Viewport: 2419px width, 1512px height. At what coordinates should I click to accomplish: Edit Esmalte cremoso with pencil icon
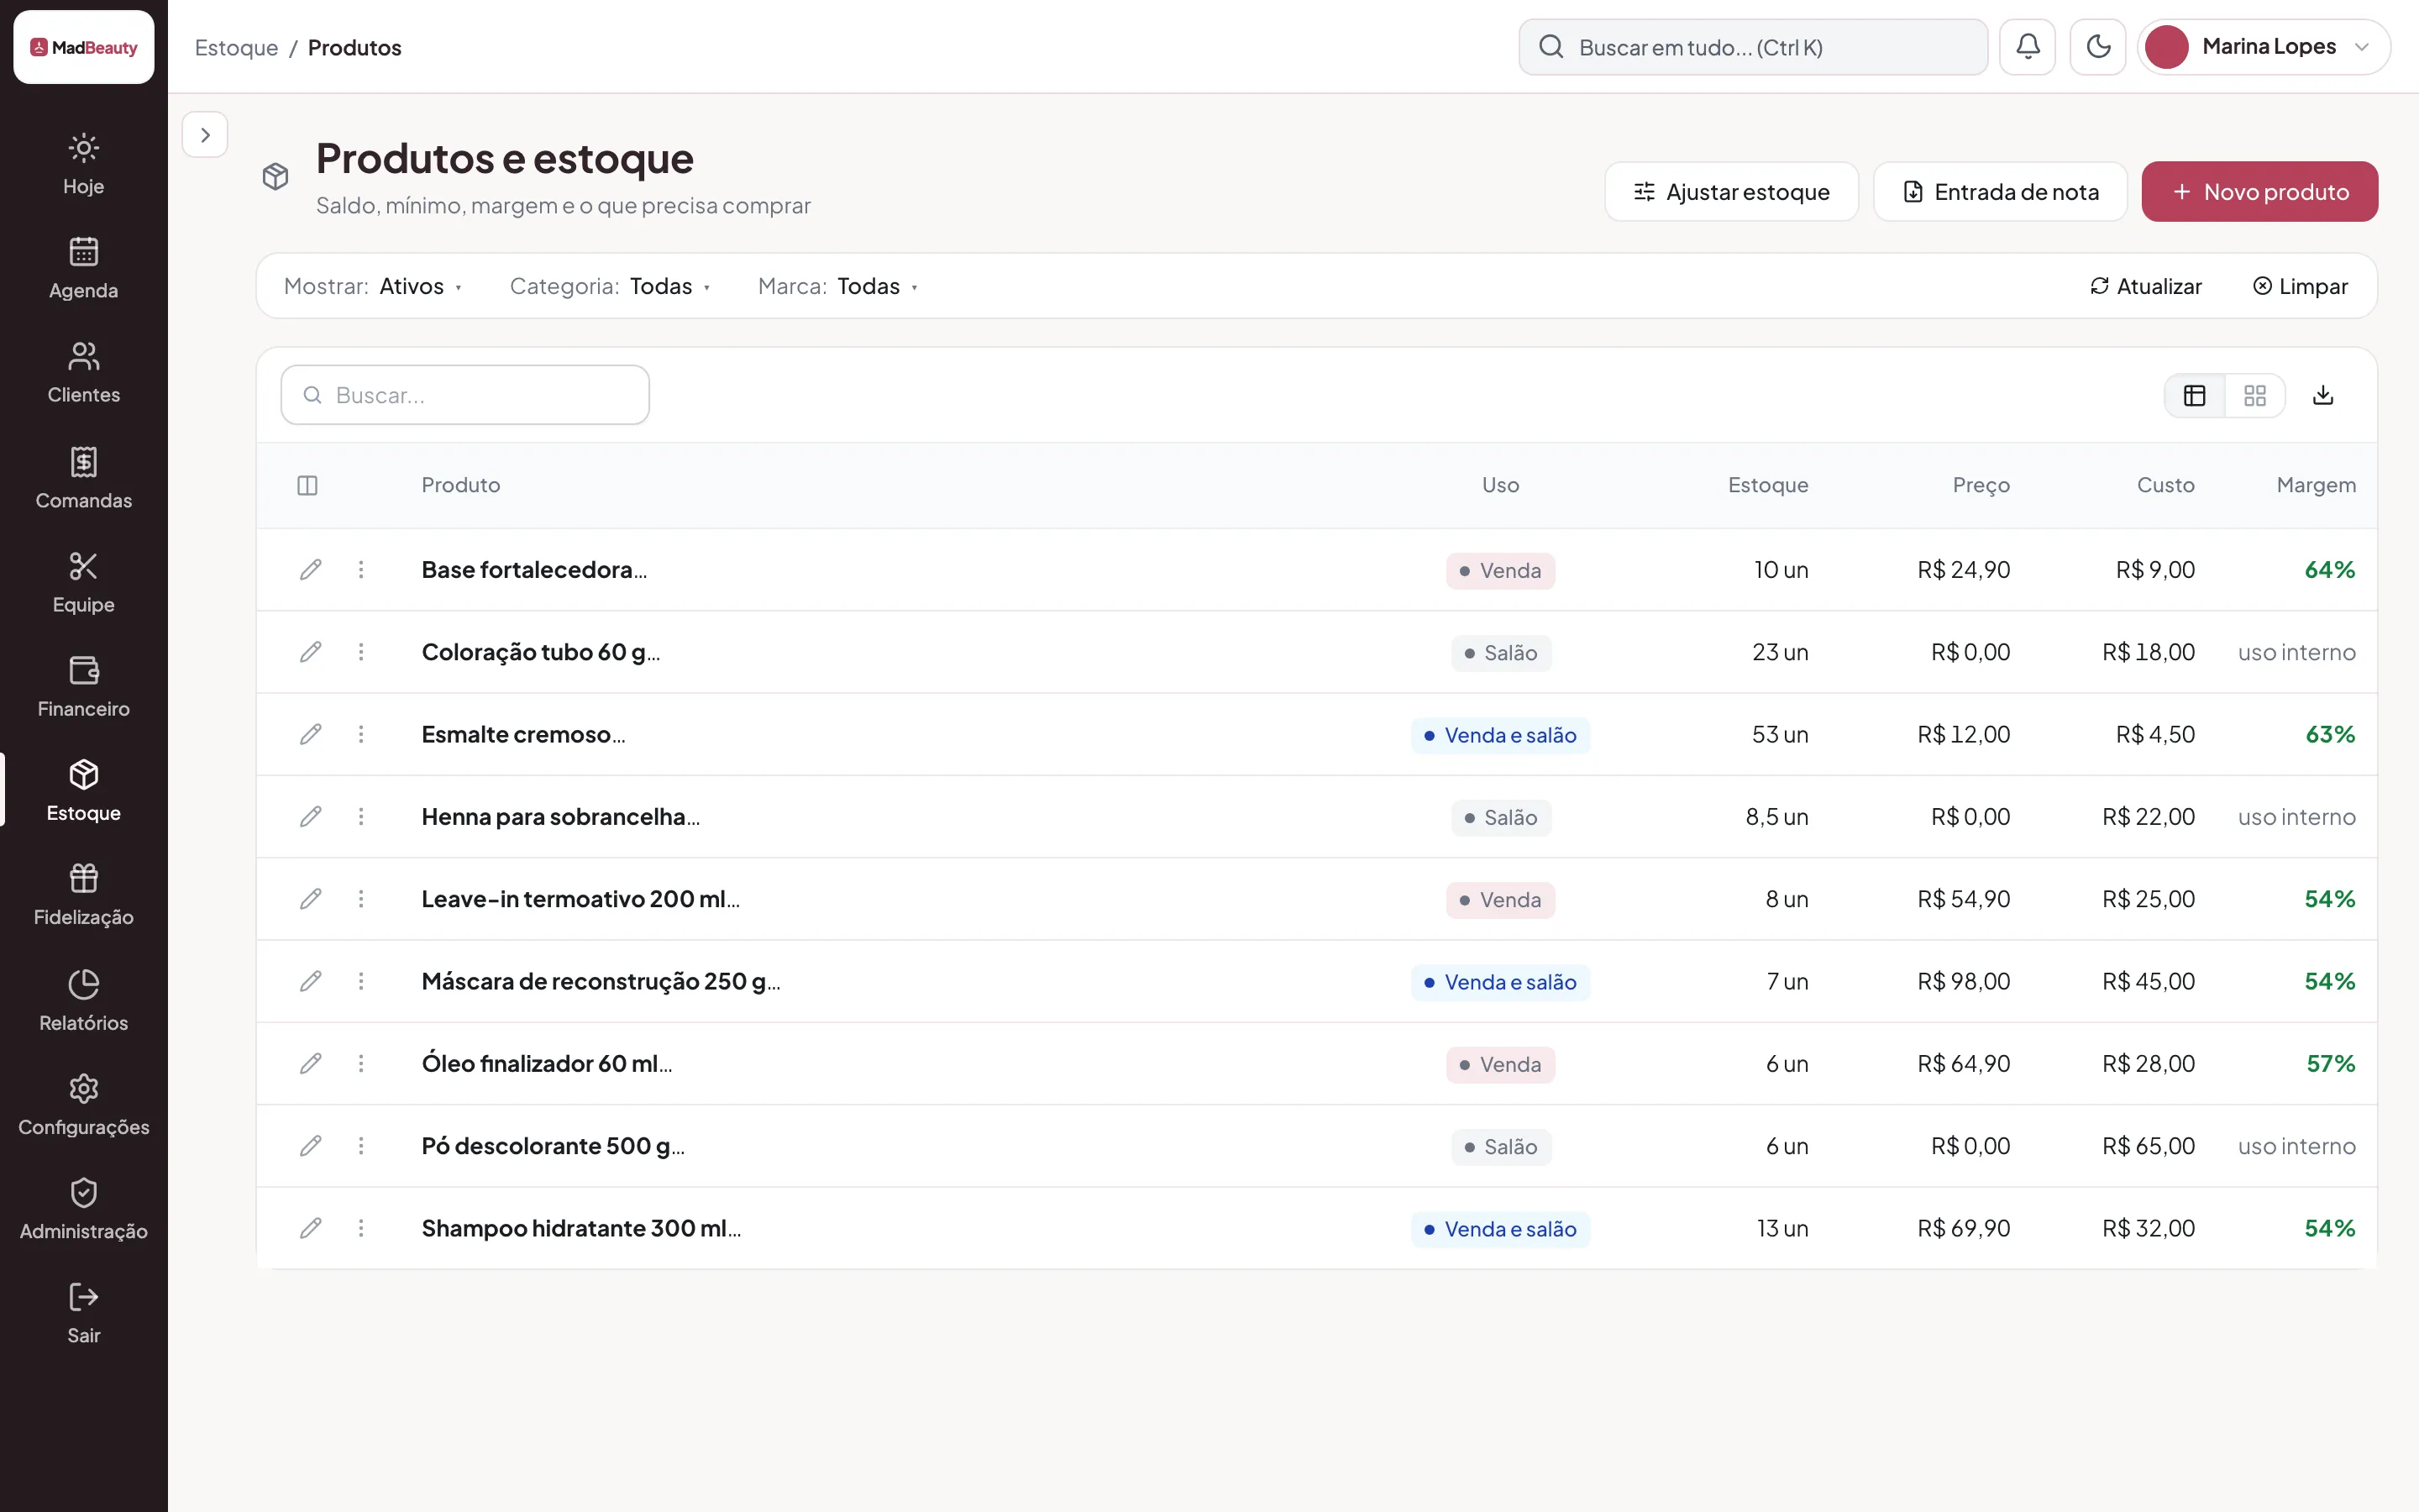311,735
